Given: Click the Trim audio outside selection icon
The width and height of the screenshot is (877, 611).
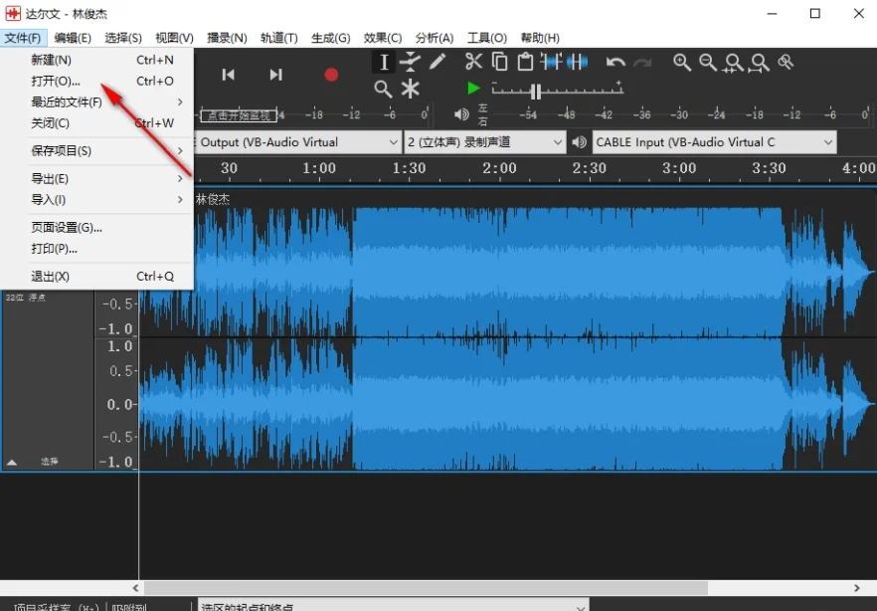Looking at the screenshot, I should click(552, 62).
